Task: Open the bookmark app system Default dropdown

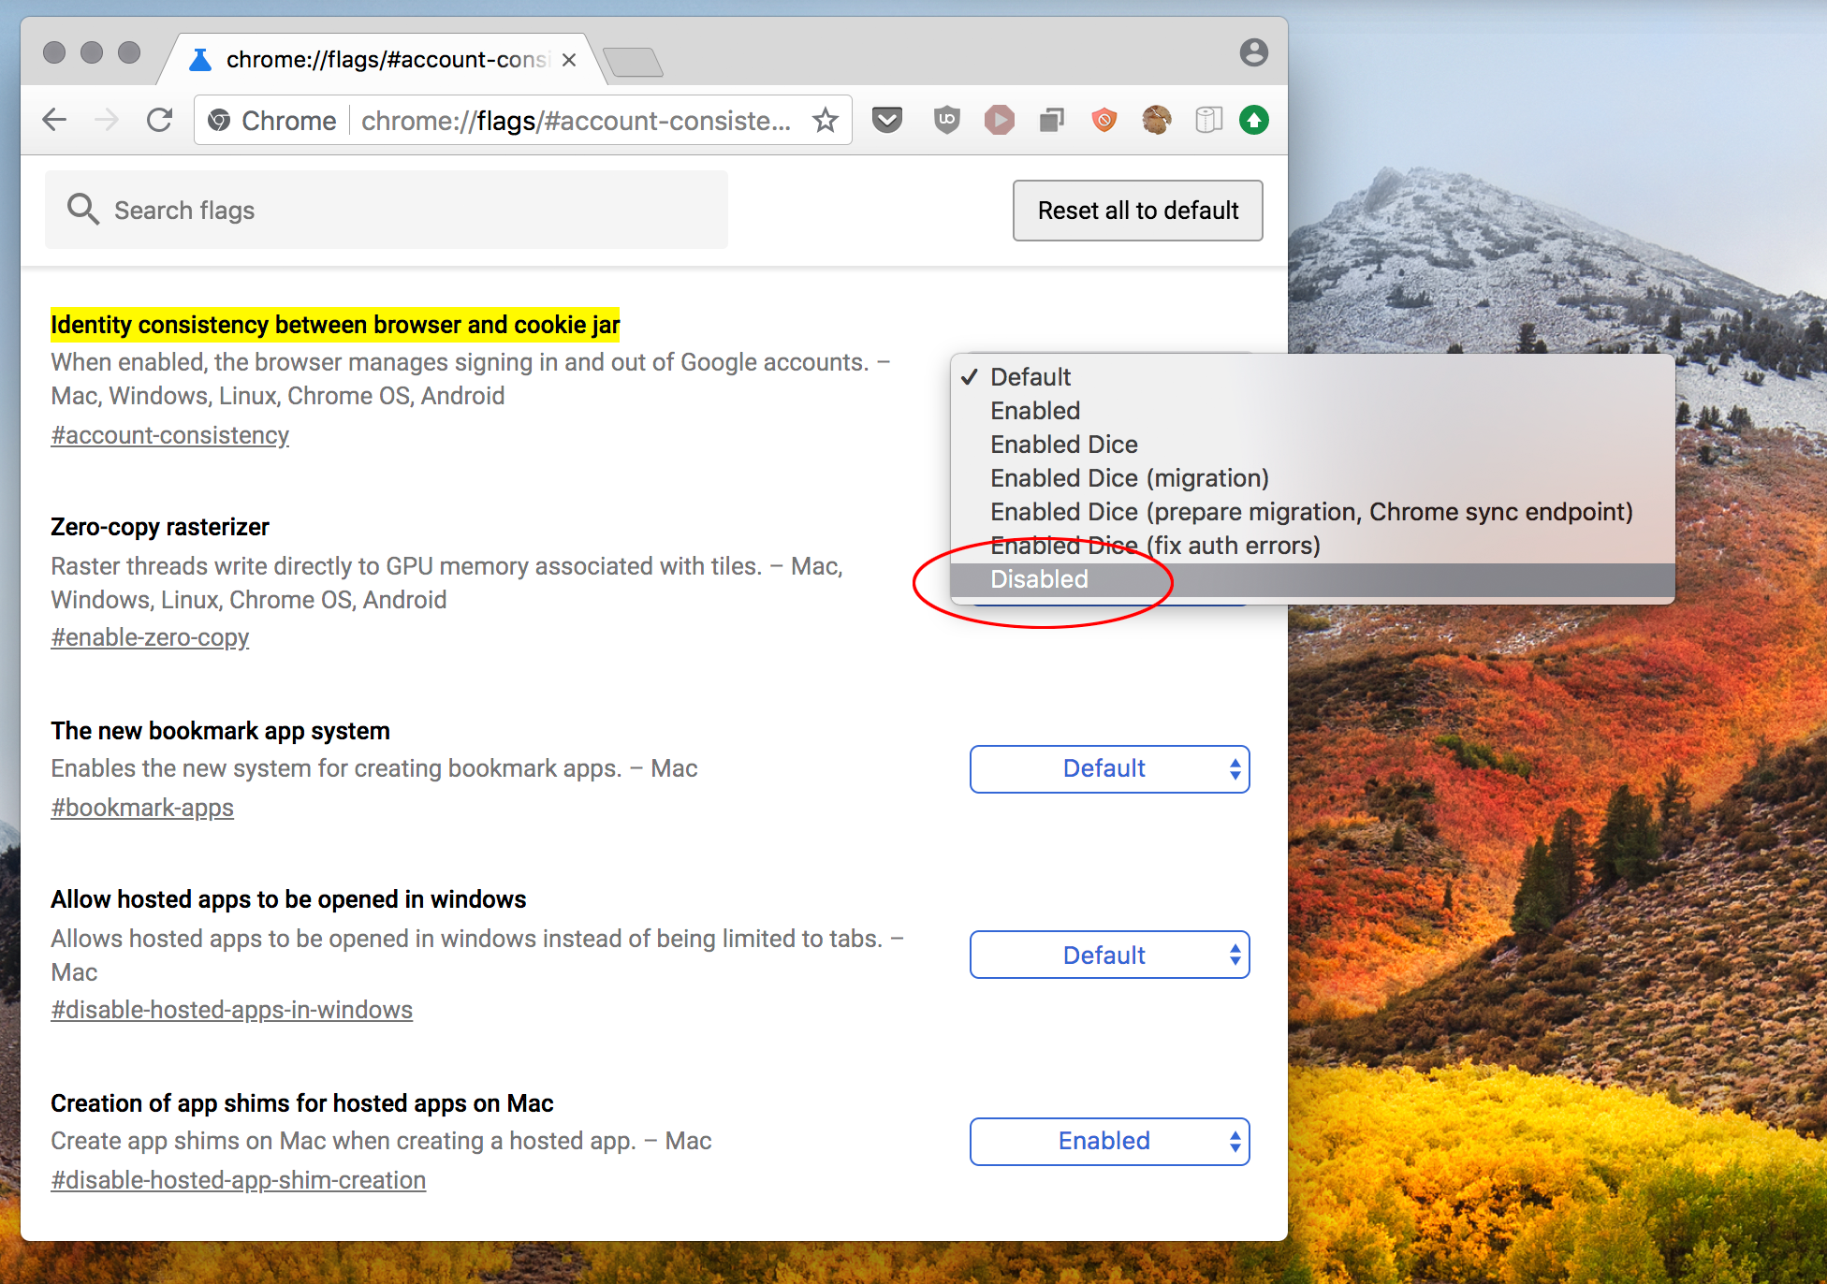Action: 1109,768
